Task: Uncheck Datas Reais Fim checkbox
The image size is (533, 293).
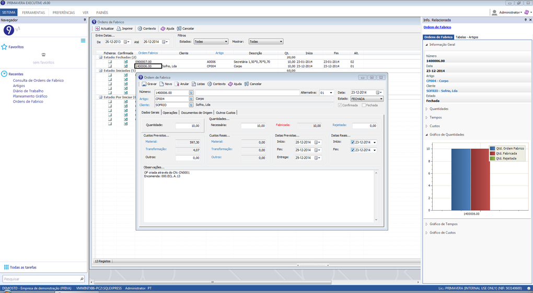Action: (353, 150)
